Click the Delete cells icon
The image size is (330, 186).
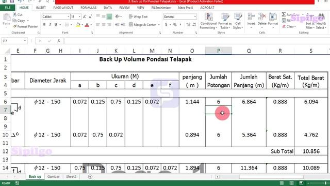(x=262, y=17)
